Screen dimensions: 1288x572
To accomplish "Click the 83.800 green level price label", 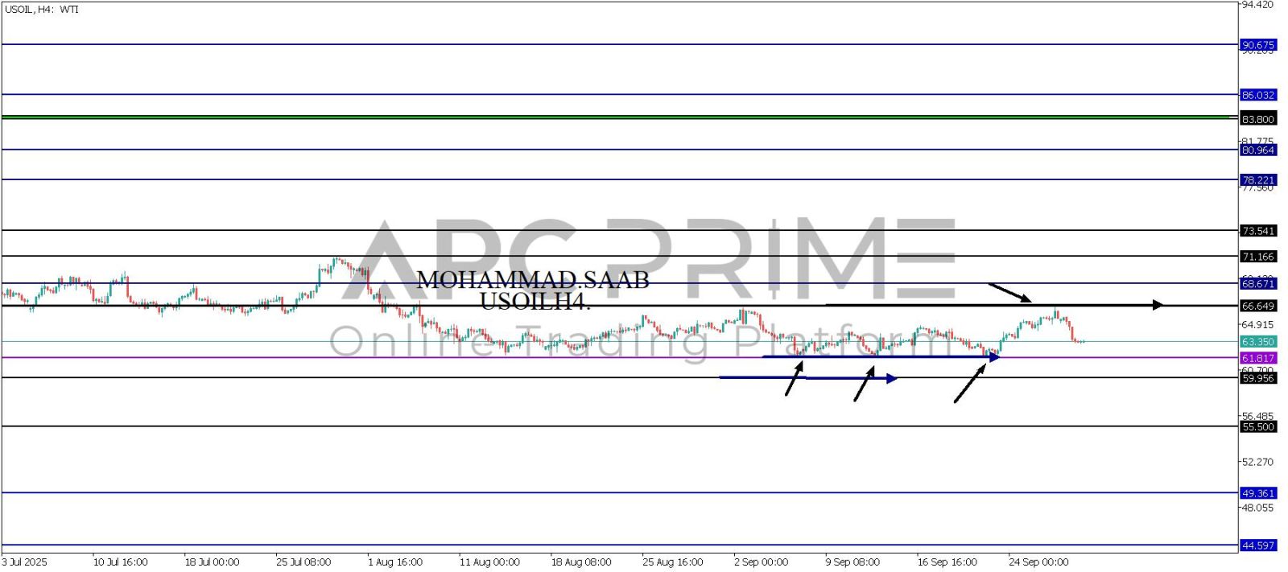I will (x=1257, y=119).
